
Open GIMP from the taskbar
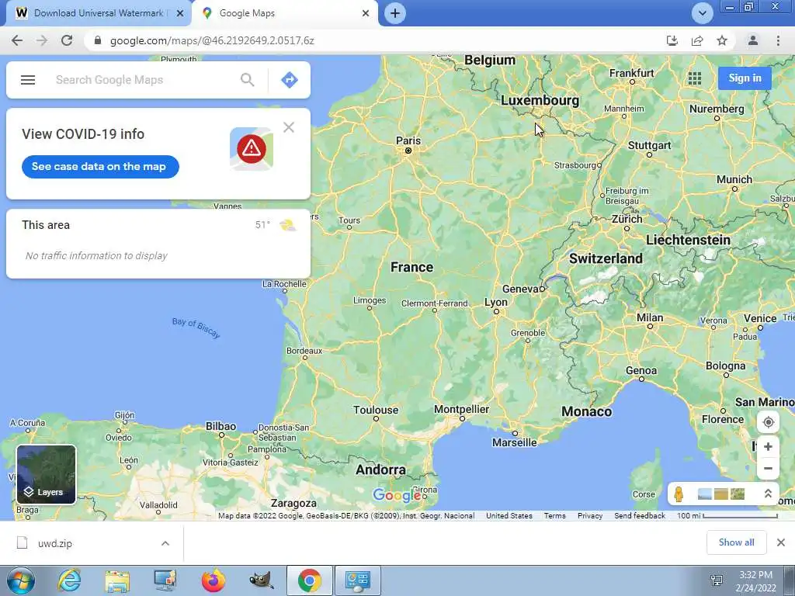click(x=262, y=580)
